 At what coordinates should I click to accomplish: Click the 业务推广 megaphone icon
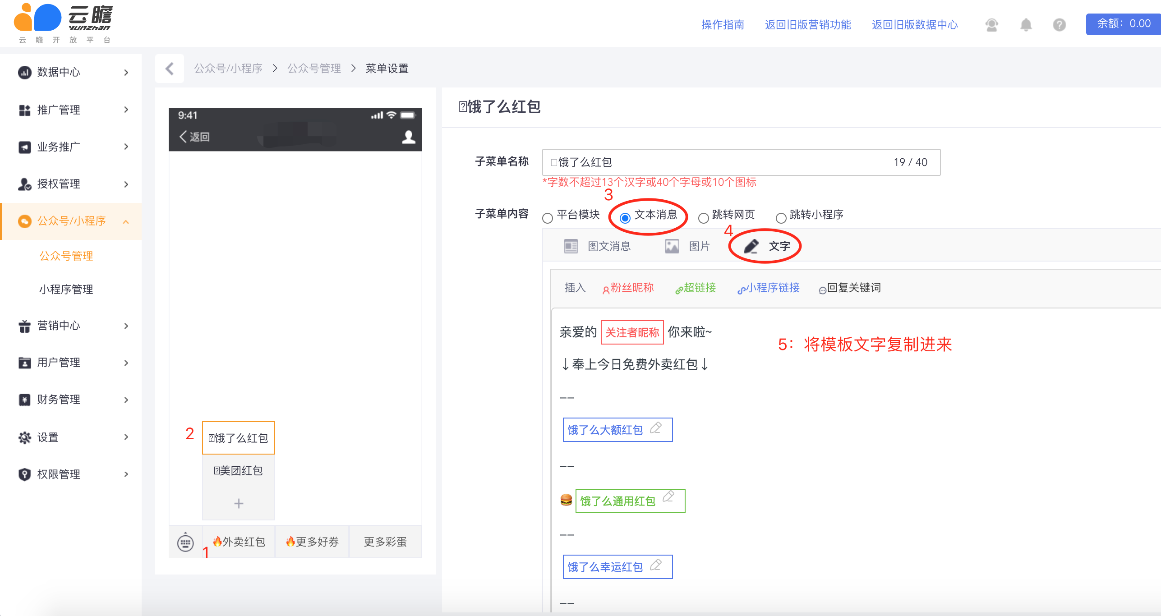(24, 147)
